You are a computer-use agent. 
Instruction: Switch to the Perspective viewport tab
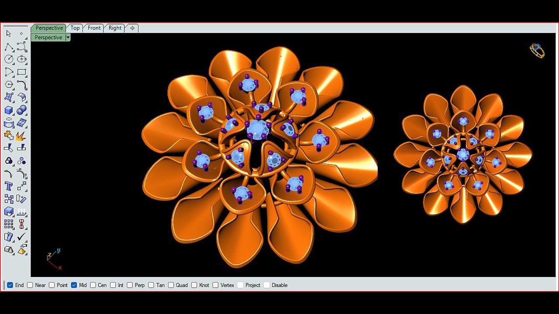[x=49, y=28]
